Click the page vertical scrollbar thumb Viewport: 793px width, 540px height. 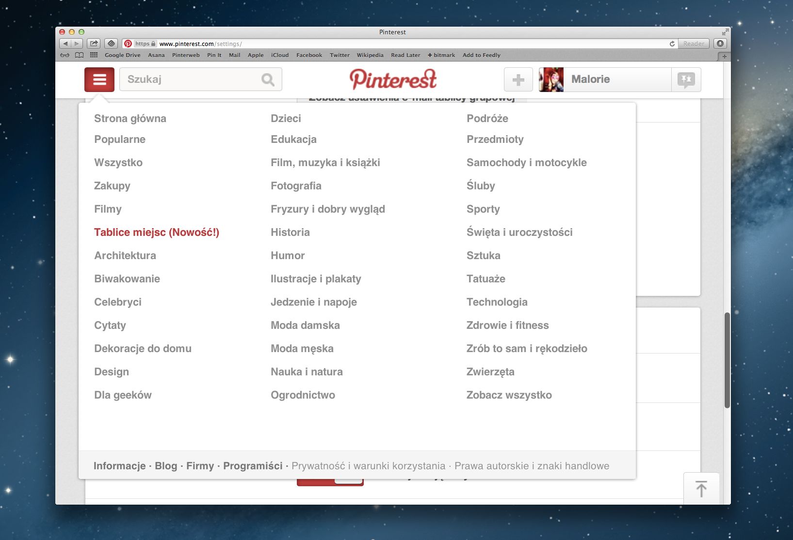[727, 360]
